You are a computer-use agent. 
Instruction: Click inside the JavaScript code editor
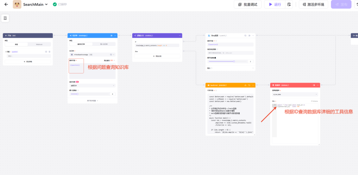click(230, 114)
